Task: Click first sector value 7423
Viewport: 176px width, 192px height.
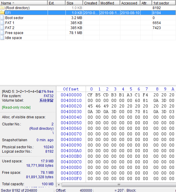Action: [157, 28]
